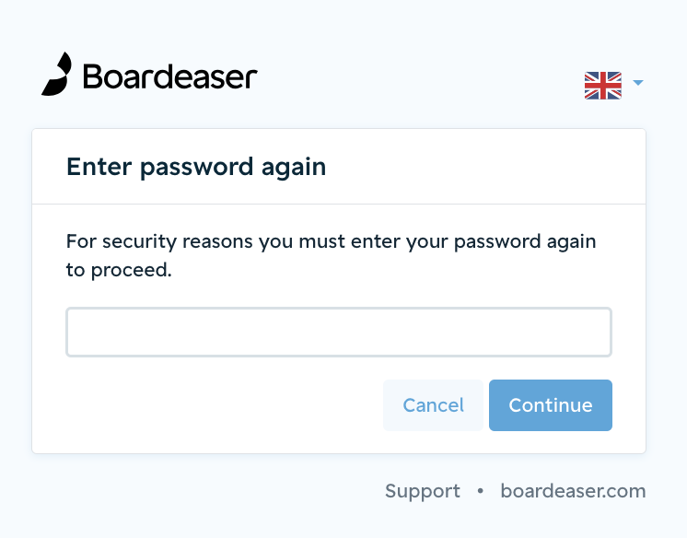Click the "to proceed." text
The image size is (687, 538).
pyautogui.click(x=119, y=270)
